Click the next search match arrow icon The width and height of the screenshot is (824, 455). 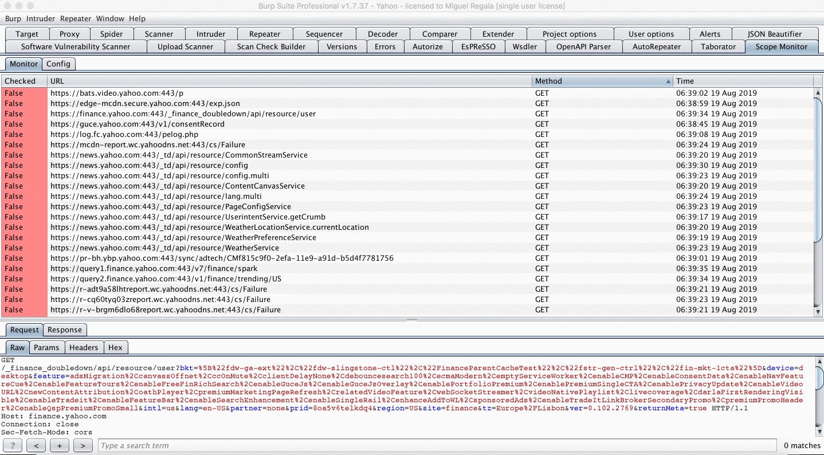83,445
